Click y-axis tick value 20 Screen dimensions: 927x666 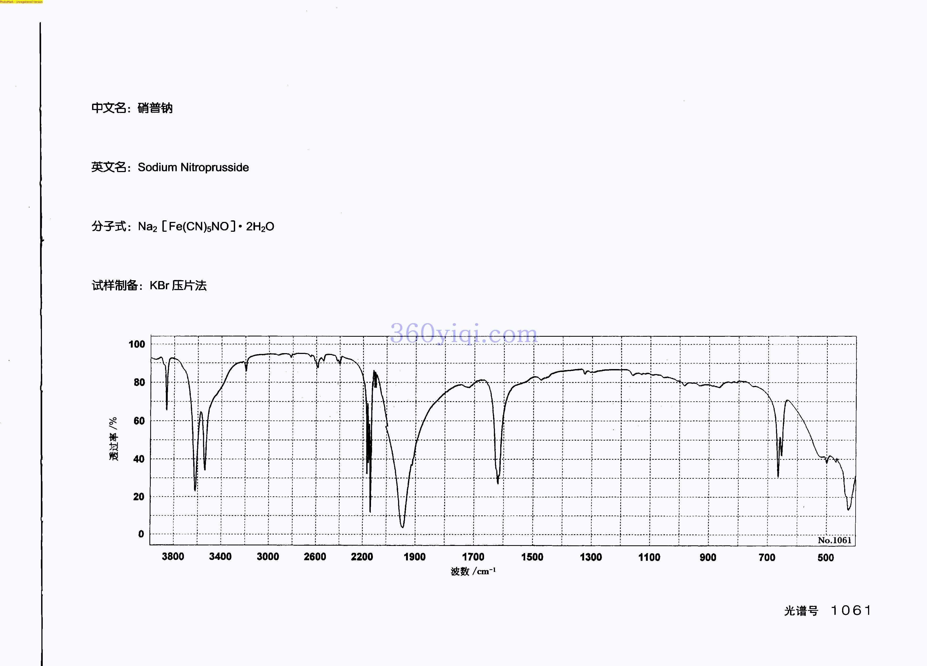tap(139, 497)
